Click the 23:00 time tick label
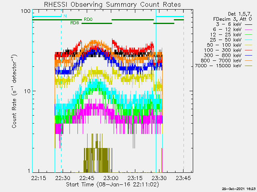Viewport: 257px width, 192px height. point(111,178)
